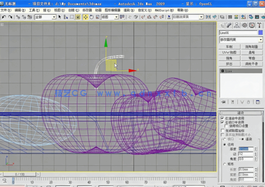Switch to the Motion command panel
Image resolution: width=265 pixels, height=187 pixels.
[244, 25]
